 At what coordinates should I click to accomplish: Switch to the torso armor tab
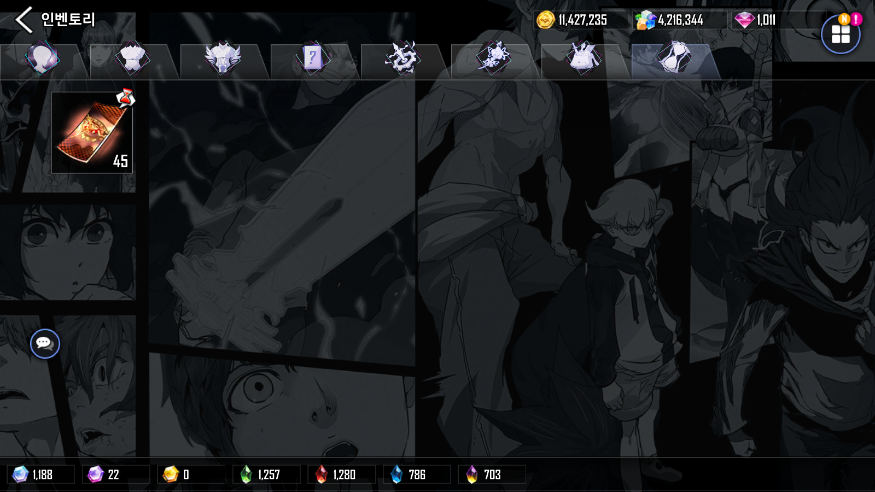click(x=132, y=58)
